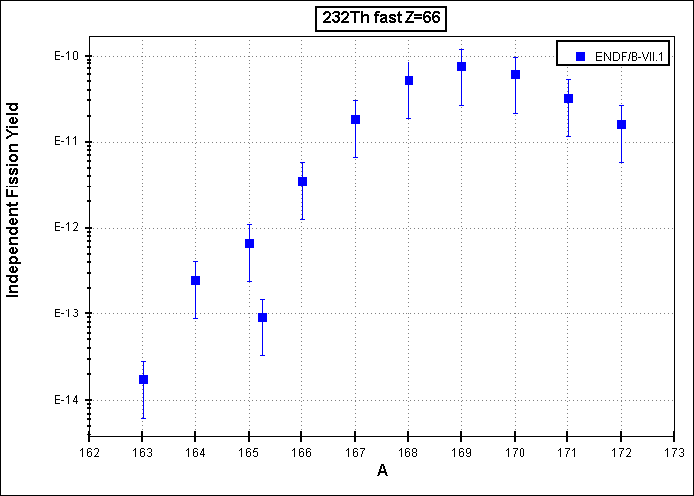The image size is (694, 496).
Task: Select the data point at A=172
Action: coord(621,124)
